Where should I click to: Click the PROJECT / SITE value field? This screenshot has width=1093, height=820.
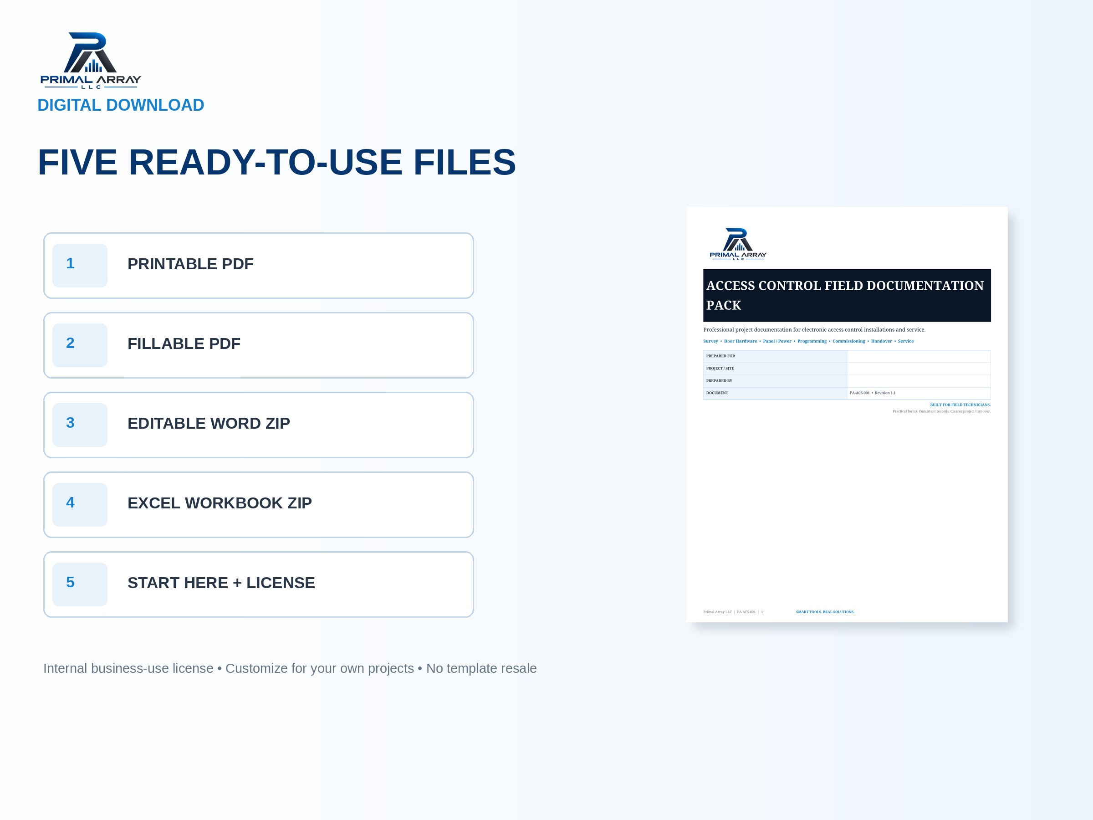[919, 369]
